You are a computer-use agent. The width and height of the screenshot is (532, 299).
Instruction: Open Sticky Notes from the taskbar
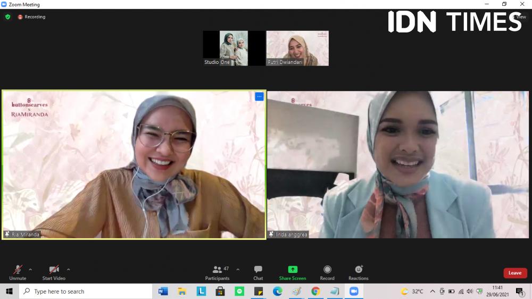[259, 292]
